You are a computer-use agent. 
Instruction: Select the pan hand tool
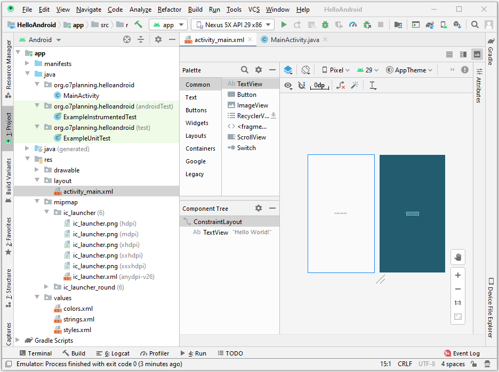tap(458, 257)
